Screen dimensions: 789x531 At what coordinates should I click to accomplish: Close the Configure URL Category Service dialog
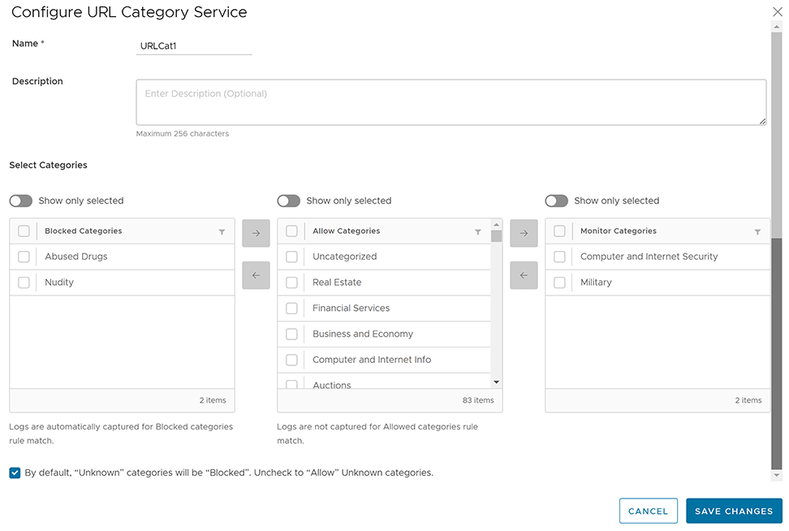pos(776,11)
